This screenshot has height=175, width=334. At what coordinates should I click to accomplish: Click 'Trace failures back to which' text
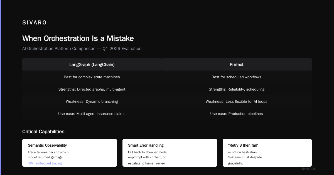pos(48,152)
